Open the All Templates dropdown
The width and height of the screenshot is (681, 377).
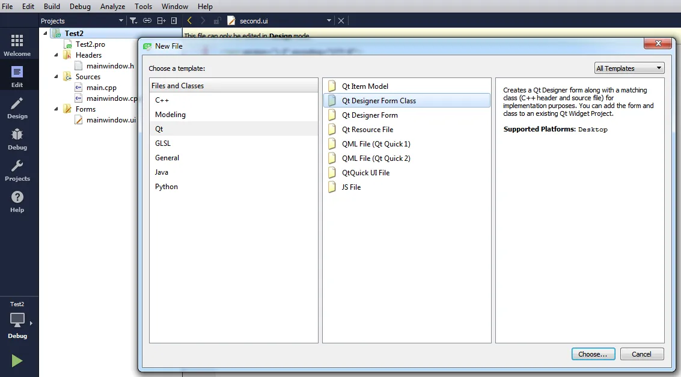[x=629, y=68]
